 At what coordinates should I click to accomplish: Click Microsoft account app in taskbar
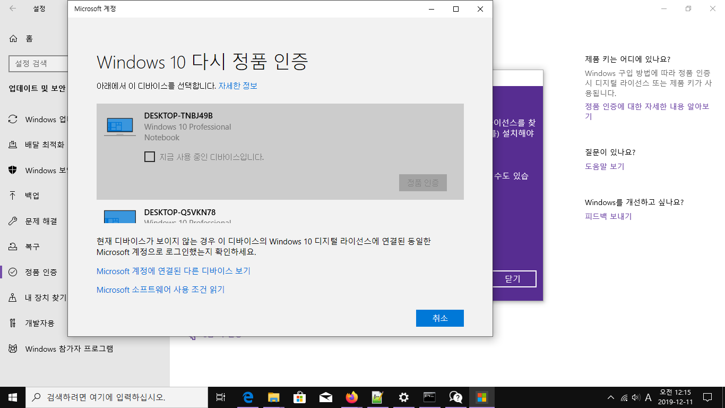coord(481,397)
